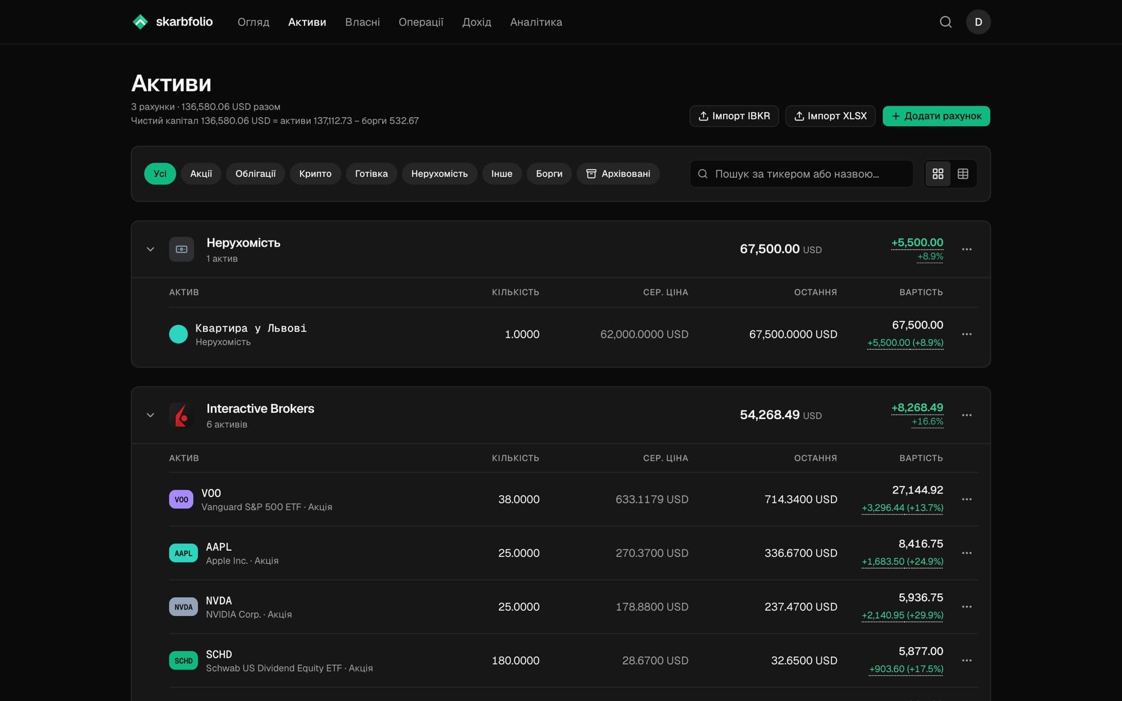Screen dimensions: 1122x701
Task: Open the Дохід tab
Action: pyautogui.click(x=477, y=22)
